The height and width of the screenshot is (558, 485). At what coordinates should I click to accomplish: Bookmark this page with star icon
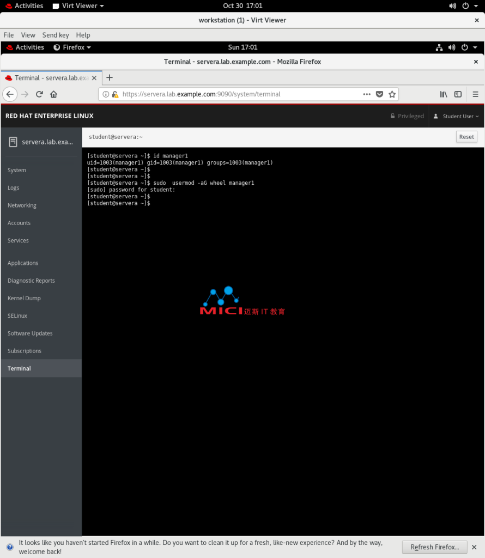click(x=392, y=94)
